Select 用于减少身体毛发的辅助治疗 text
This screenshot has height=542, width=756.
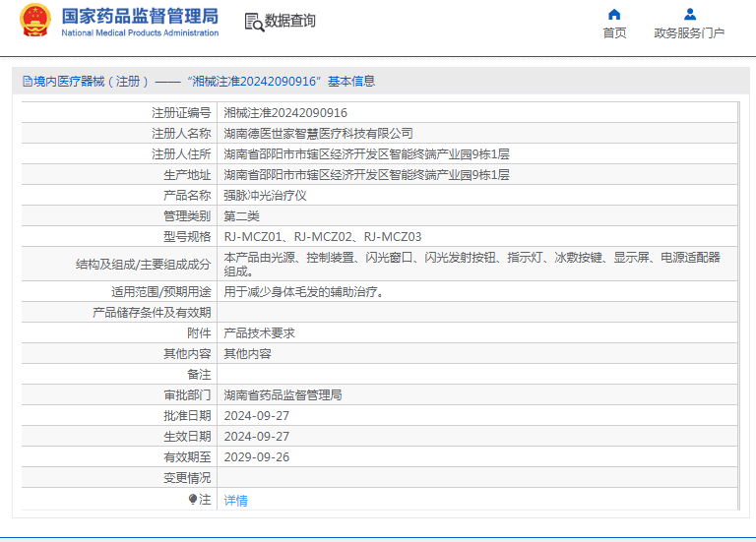click(x=304, y=292)
